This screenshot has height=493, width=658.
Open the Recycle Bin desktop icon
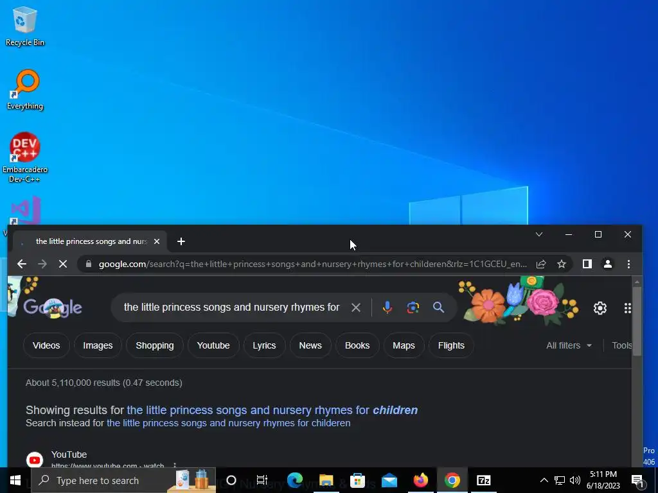(25, 26)
